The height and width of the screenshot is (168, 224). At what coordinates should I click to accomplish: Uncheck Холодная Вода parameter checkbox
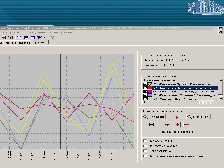pos(145,99)
